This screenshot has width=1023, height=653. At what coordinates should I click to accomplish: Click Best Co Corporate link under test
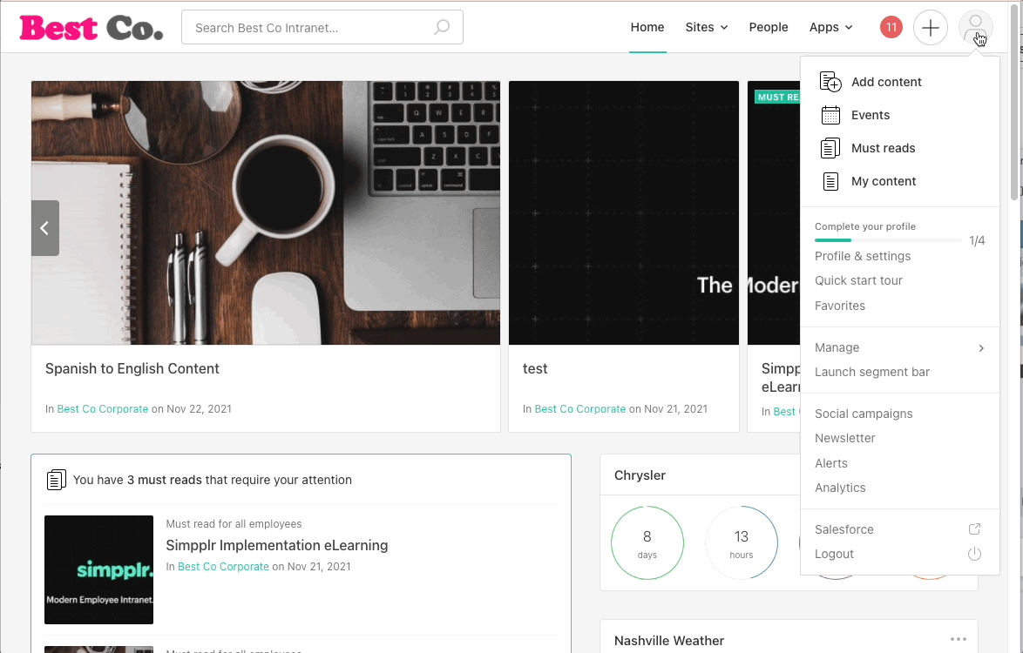click(580, 409)
